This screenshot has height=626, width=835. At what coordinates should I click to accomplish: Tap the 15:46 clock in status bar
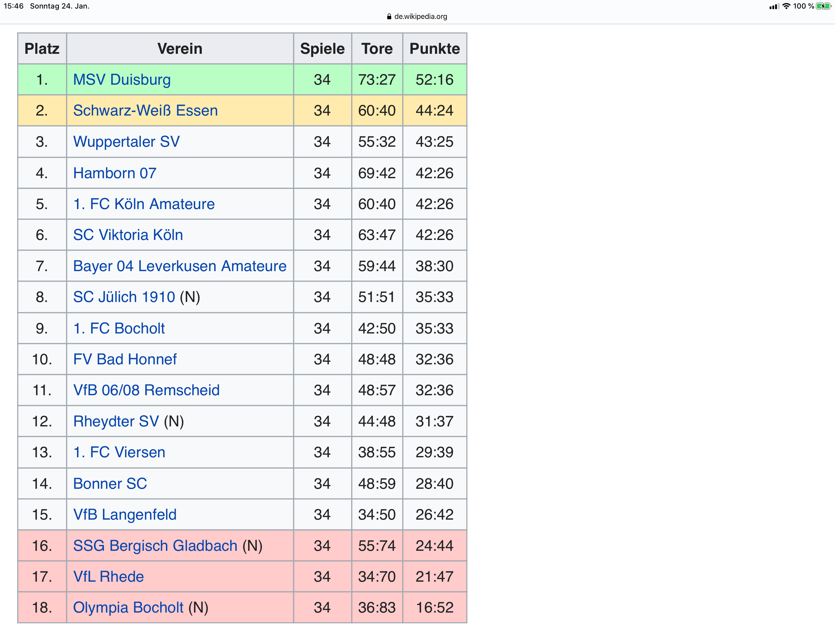pos(13,6)
